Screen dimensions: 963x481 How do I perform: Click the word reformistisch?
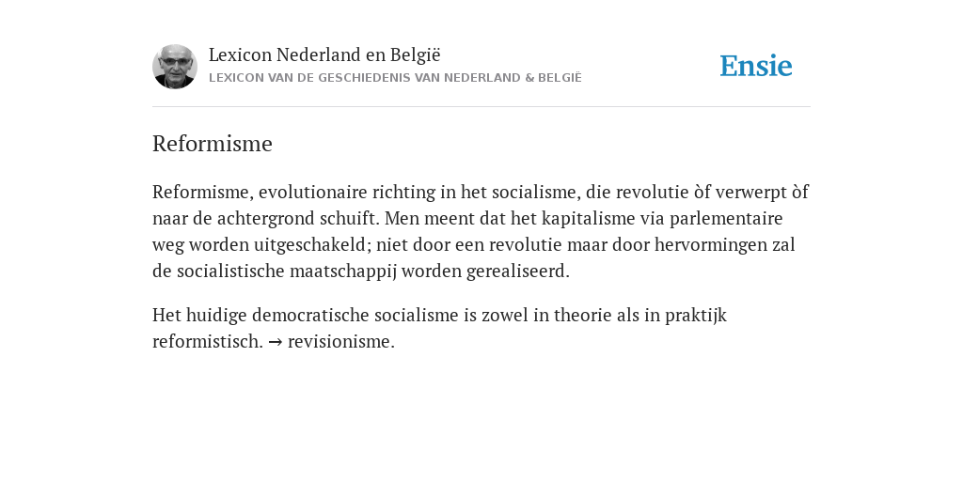pos(208,341)
